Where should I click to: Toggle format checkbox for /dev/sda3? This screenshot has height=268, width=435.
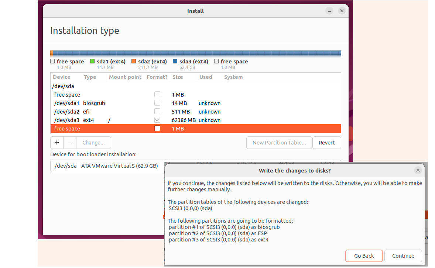(157, 120)
